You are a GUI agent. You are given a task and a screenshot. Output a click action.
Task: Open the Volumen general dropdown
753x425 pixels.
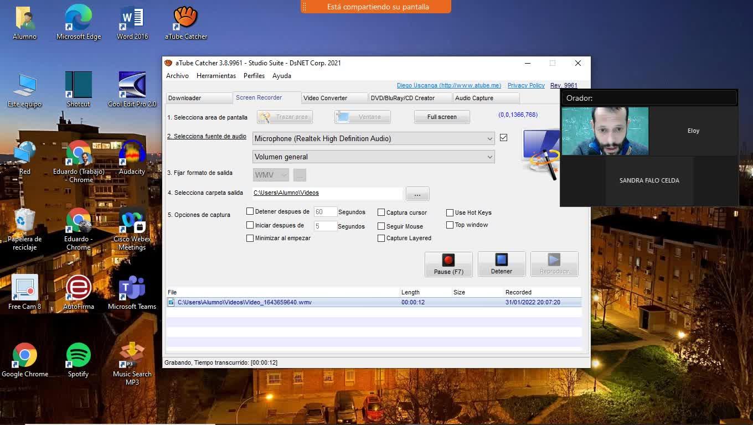click(x=373, y=157)
